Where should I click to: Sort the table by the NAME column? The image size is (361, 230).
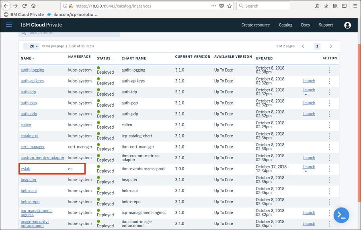coord(27,58)
